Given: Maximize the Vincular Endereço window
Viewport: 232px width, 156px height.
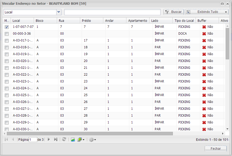Looking at the screenshot, I should click(x=222, y=4).
